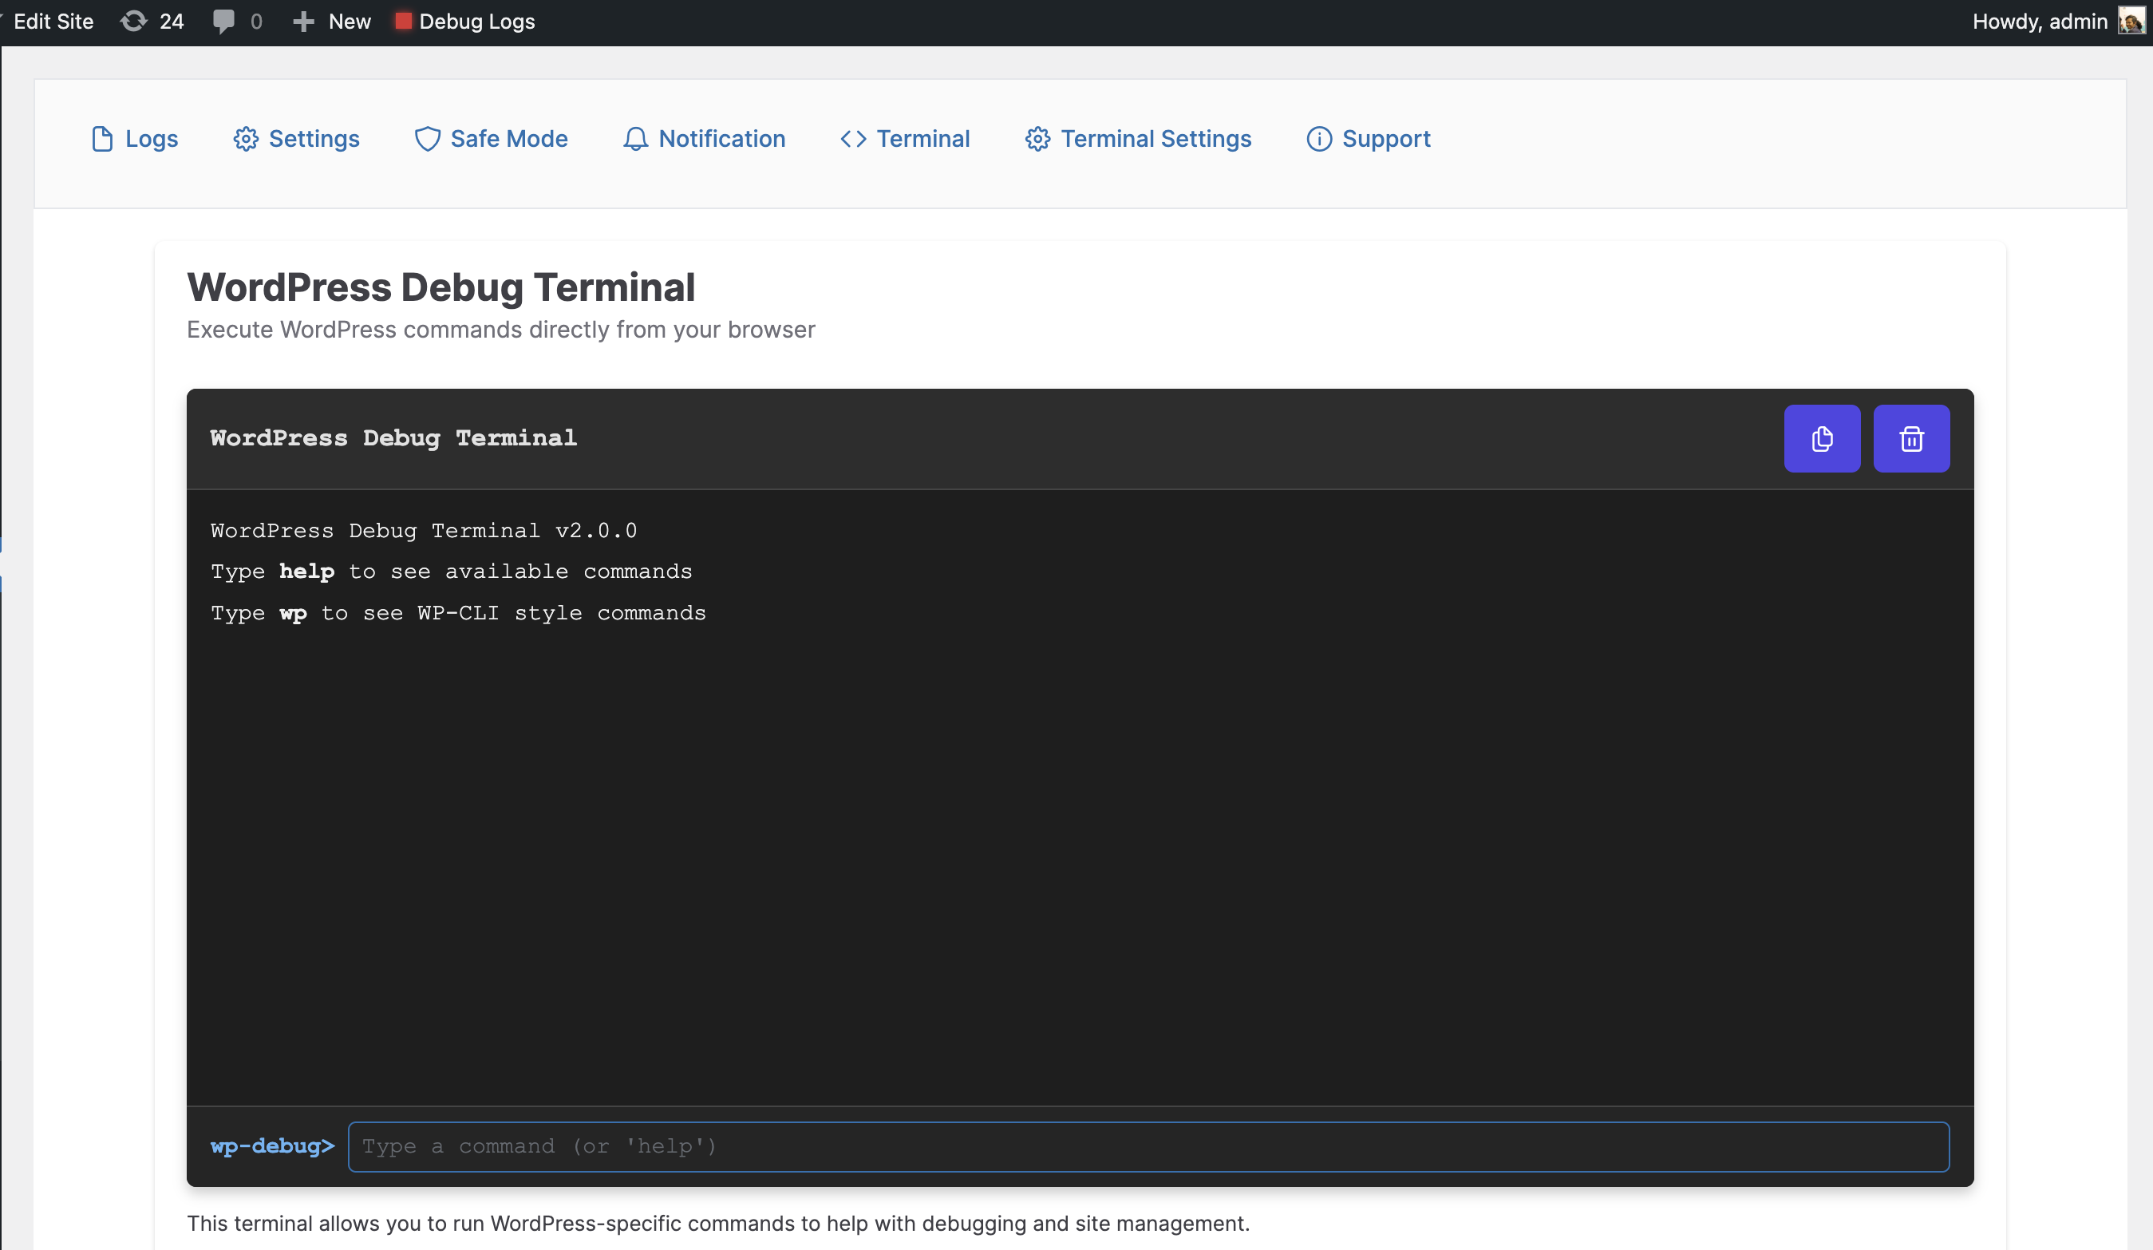Image resolution: width=2153 pixels, height=1250 pixels.
Task: Clear terminal using the trash icon button
Action: pyautogui.click(x=1911, y=438)
